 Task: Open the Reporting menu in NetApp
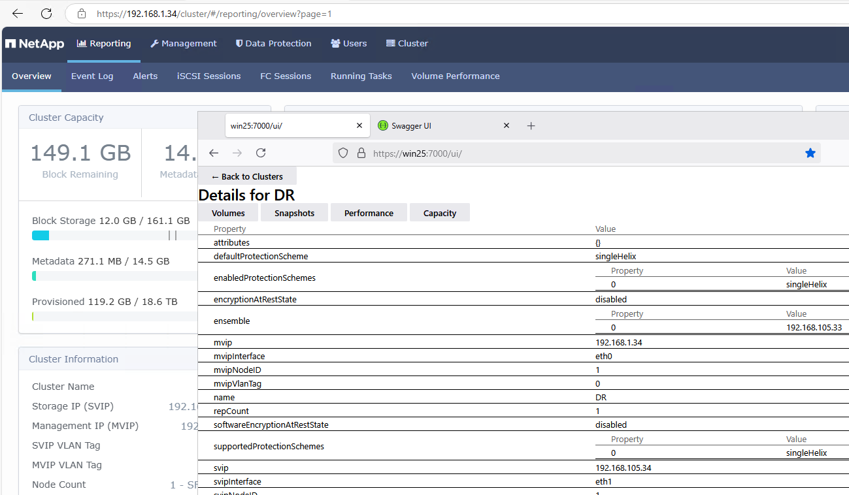pyautogui.click(x=104, y=44)
